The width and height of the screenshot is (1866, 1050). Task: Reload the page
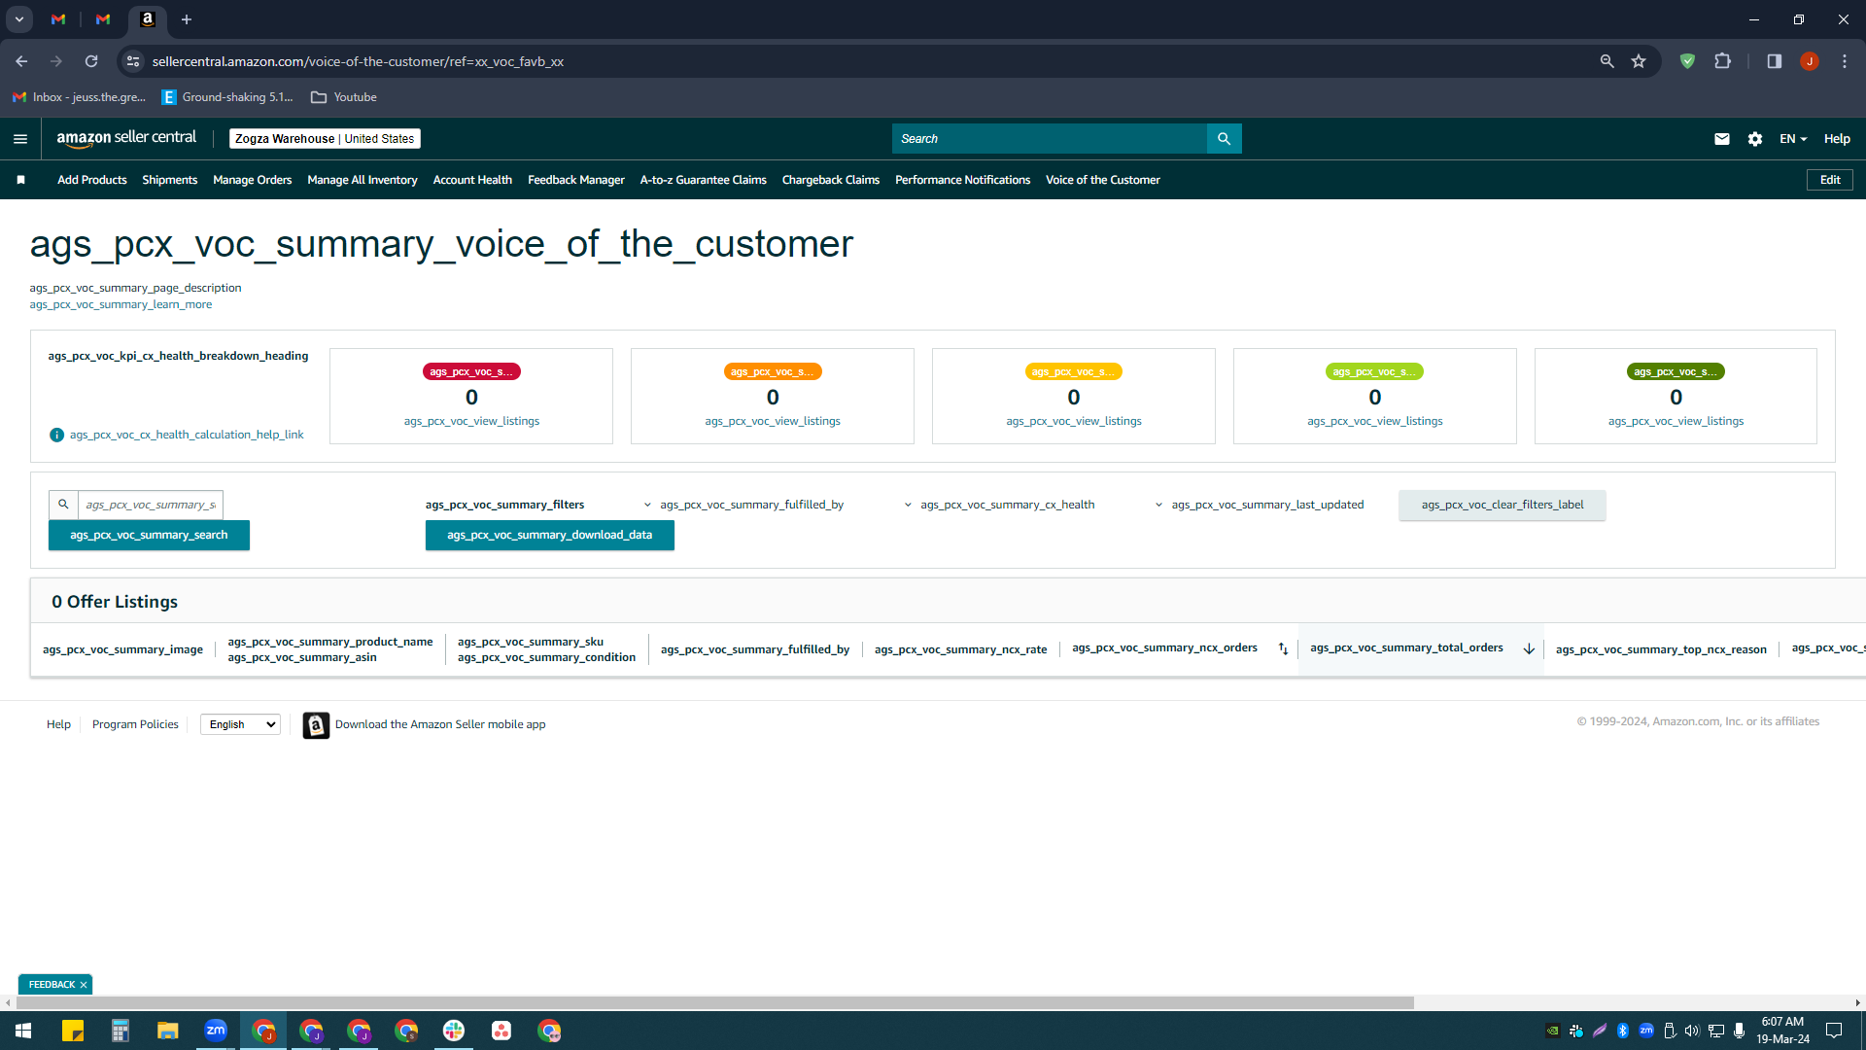[x=91, y=61]
